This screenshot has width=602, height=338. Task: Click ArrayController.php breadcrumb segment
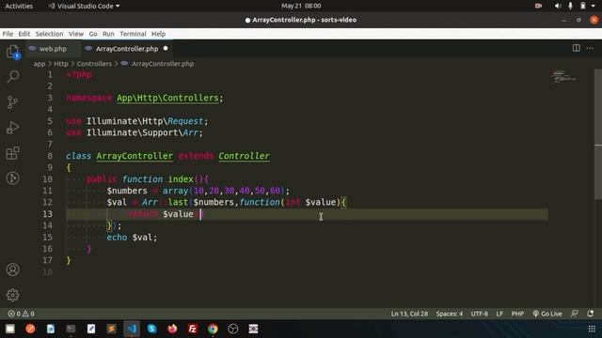163,64
